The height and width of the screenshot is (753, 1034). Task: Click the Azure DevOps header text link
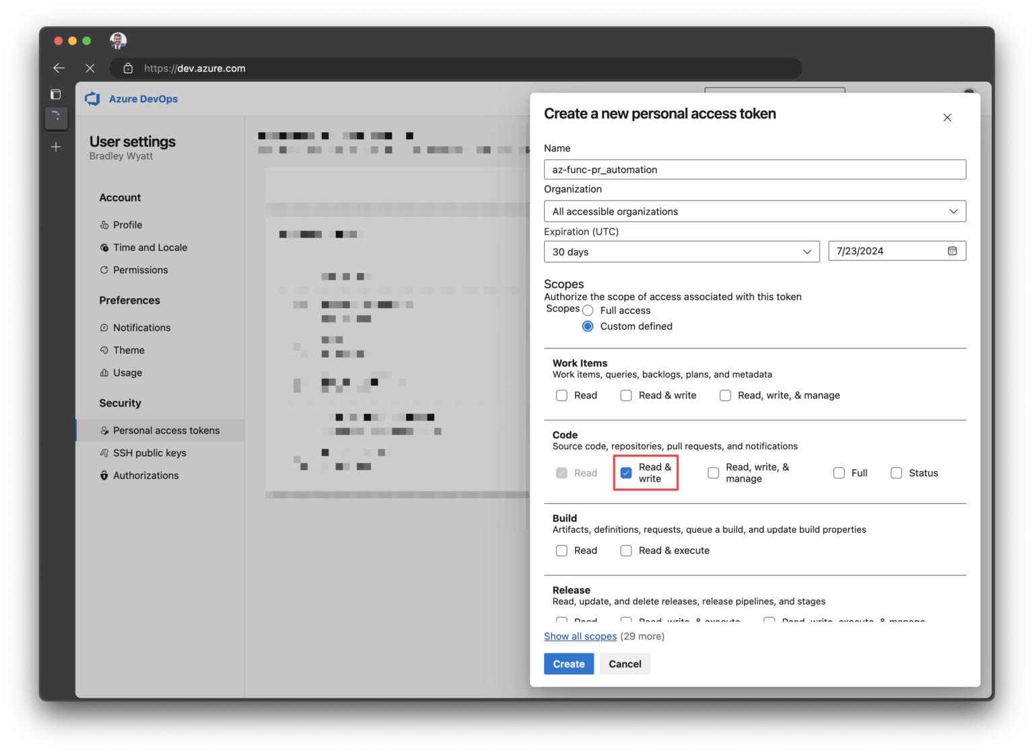143,99
